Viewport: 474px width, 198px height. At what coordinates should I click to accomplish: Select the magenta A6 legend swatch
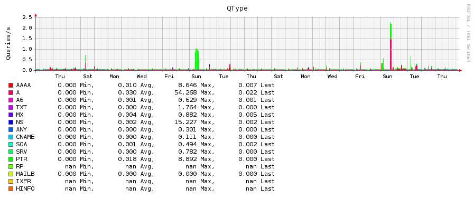tap(11, 100)
